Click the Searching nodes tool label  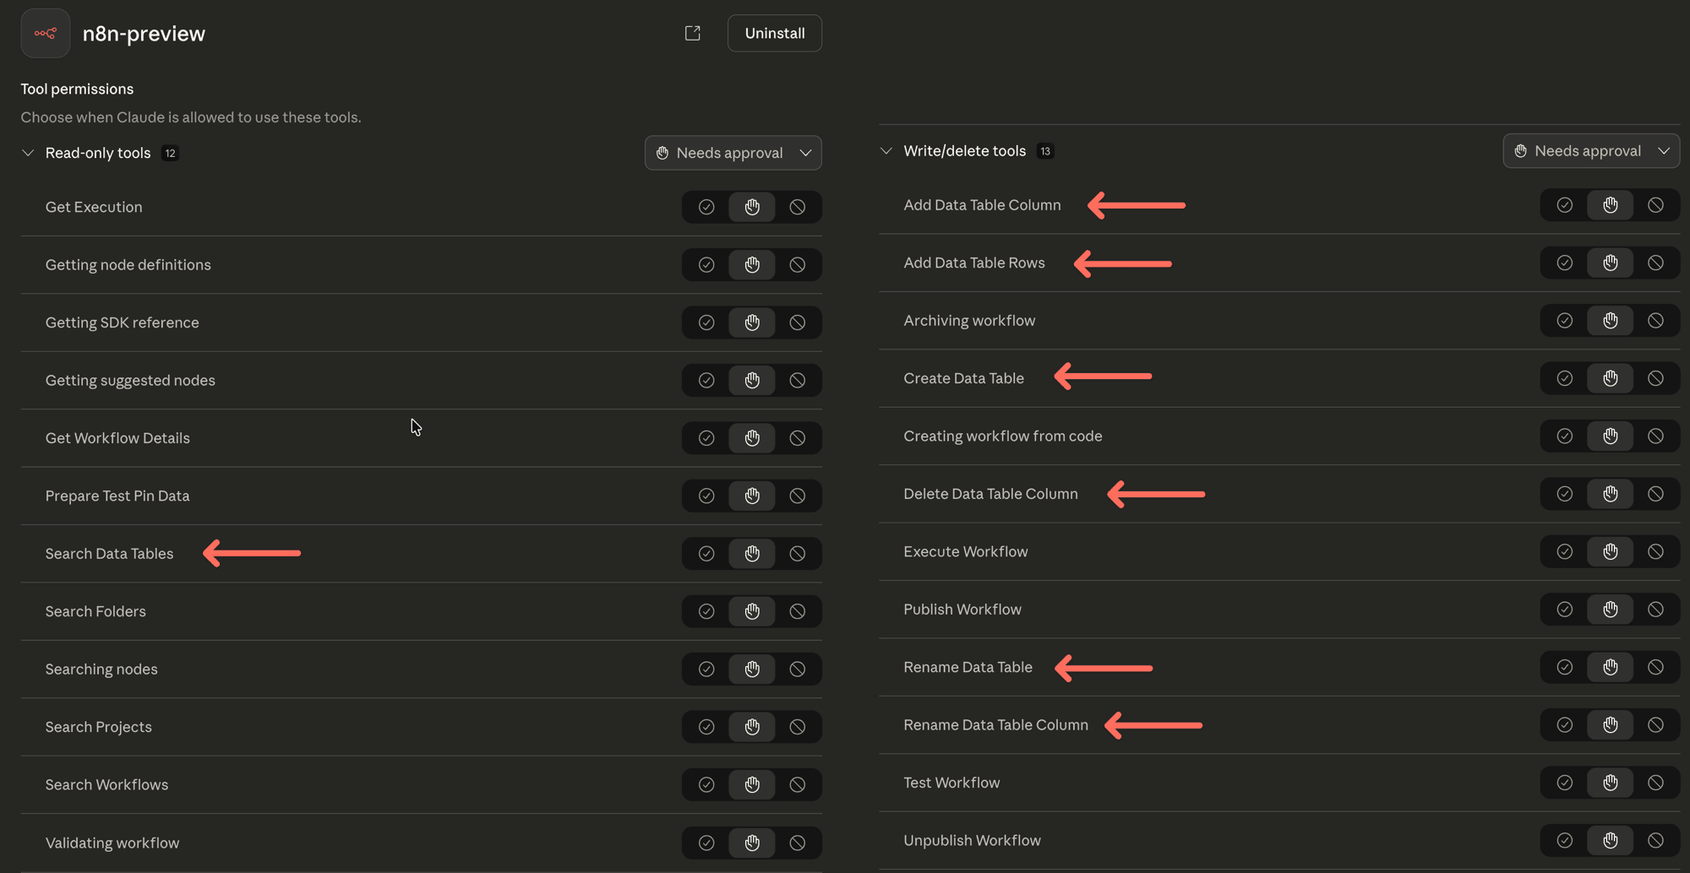[101, 670]
